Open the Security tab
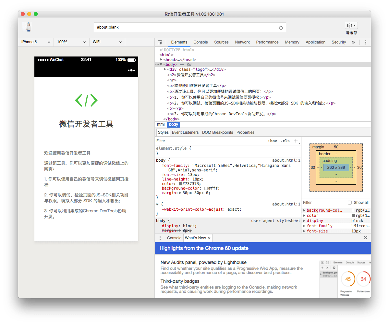Viewport: 389px width, 324px height. (x=339, y=42)
